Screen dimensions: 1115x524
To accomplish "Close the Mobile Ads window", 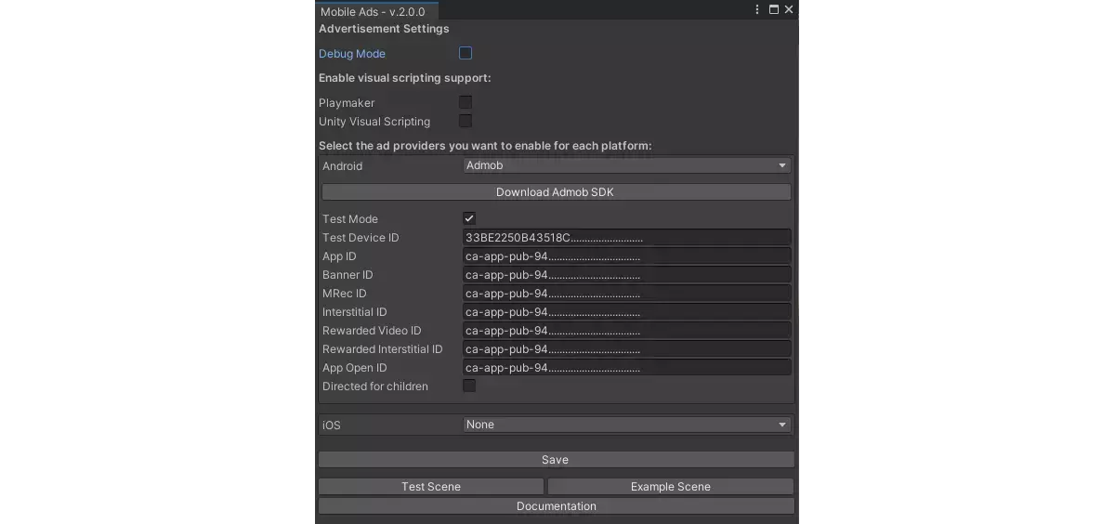I will [789, 10].
